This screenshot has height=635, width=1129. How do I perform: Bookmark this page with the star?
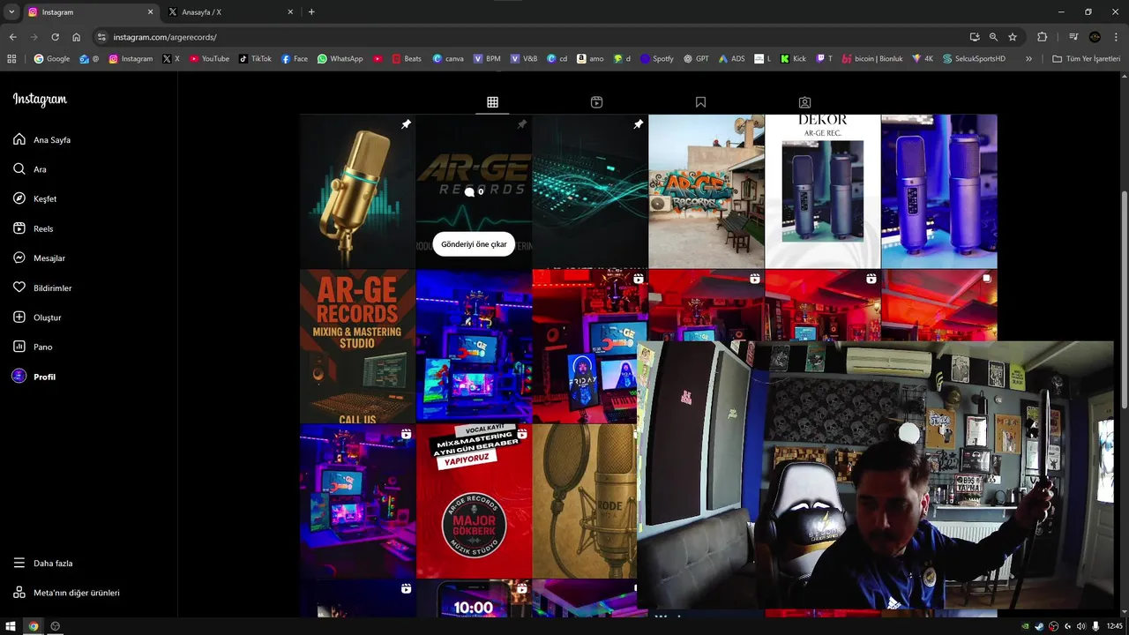pos(1013,37)
